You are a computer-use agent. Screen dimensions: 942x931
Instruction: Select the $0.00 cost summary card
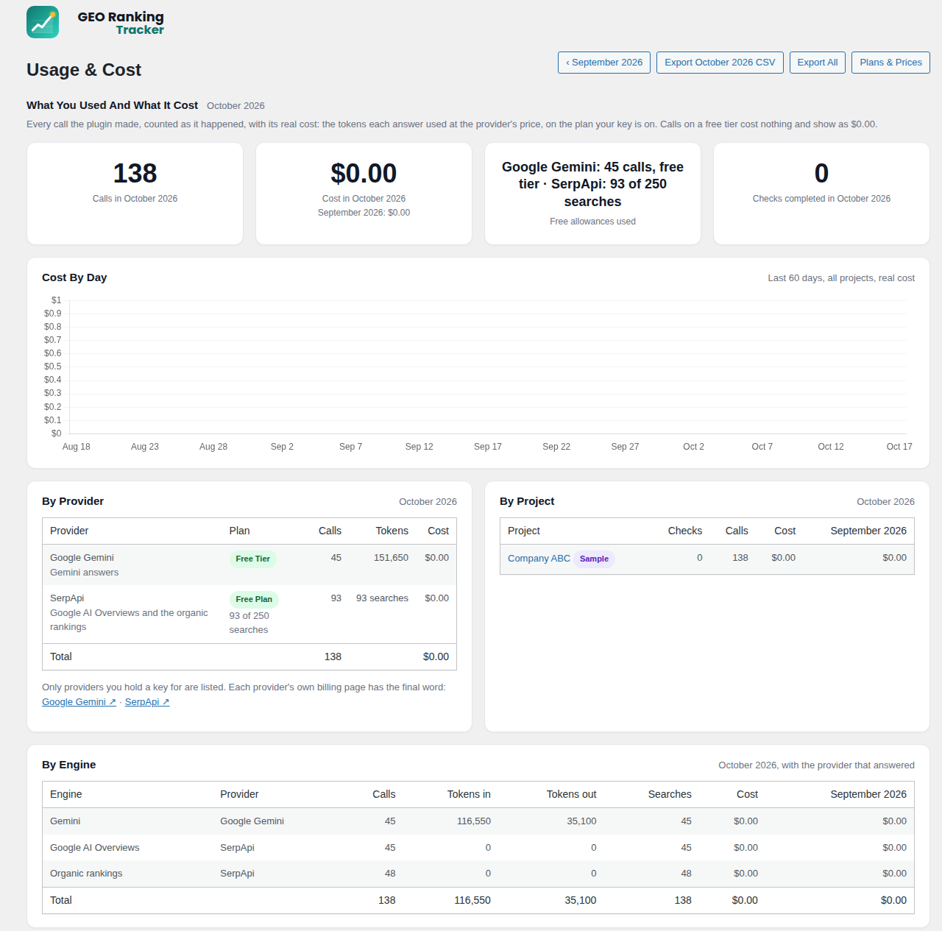click(x=364, y=194)
